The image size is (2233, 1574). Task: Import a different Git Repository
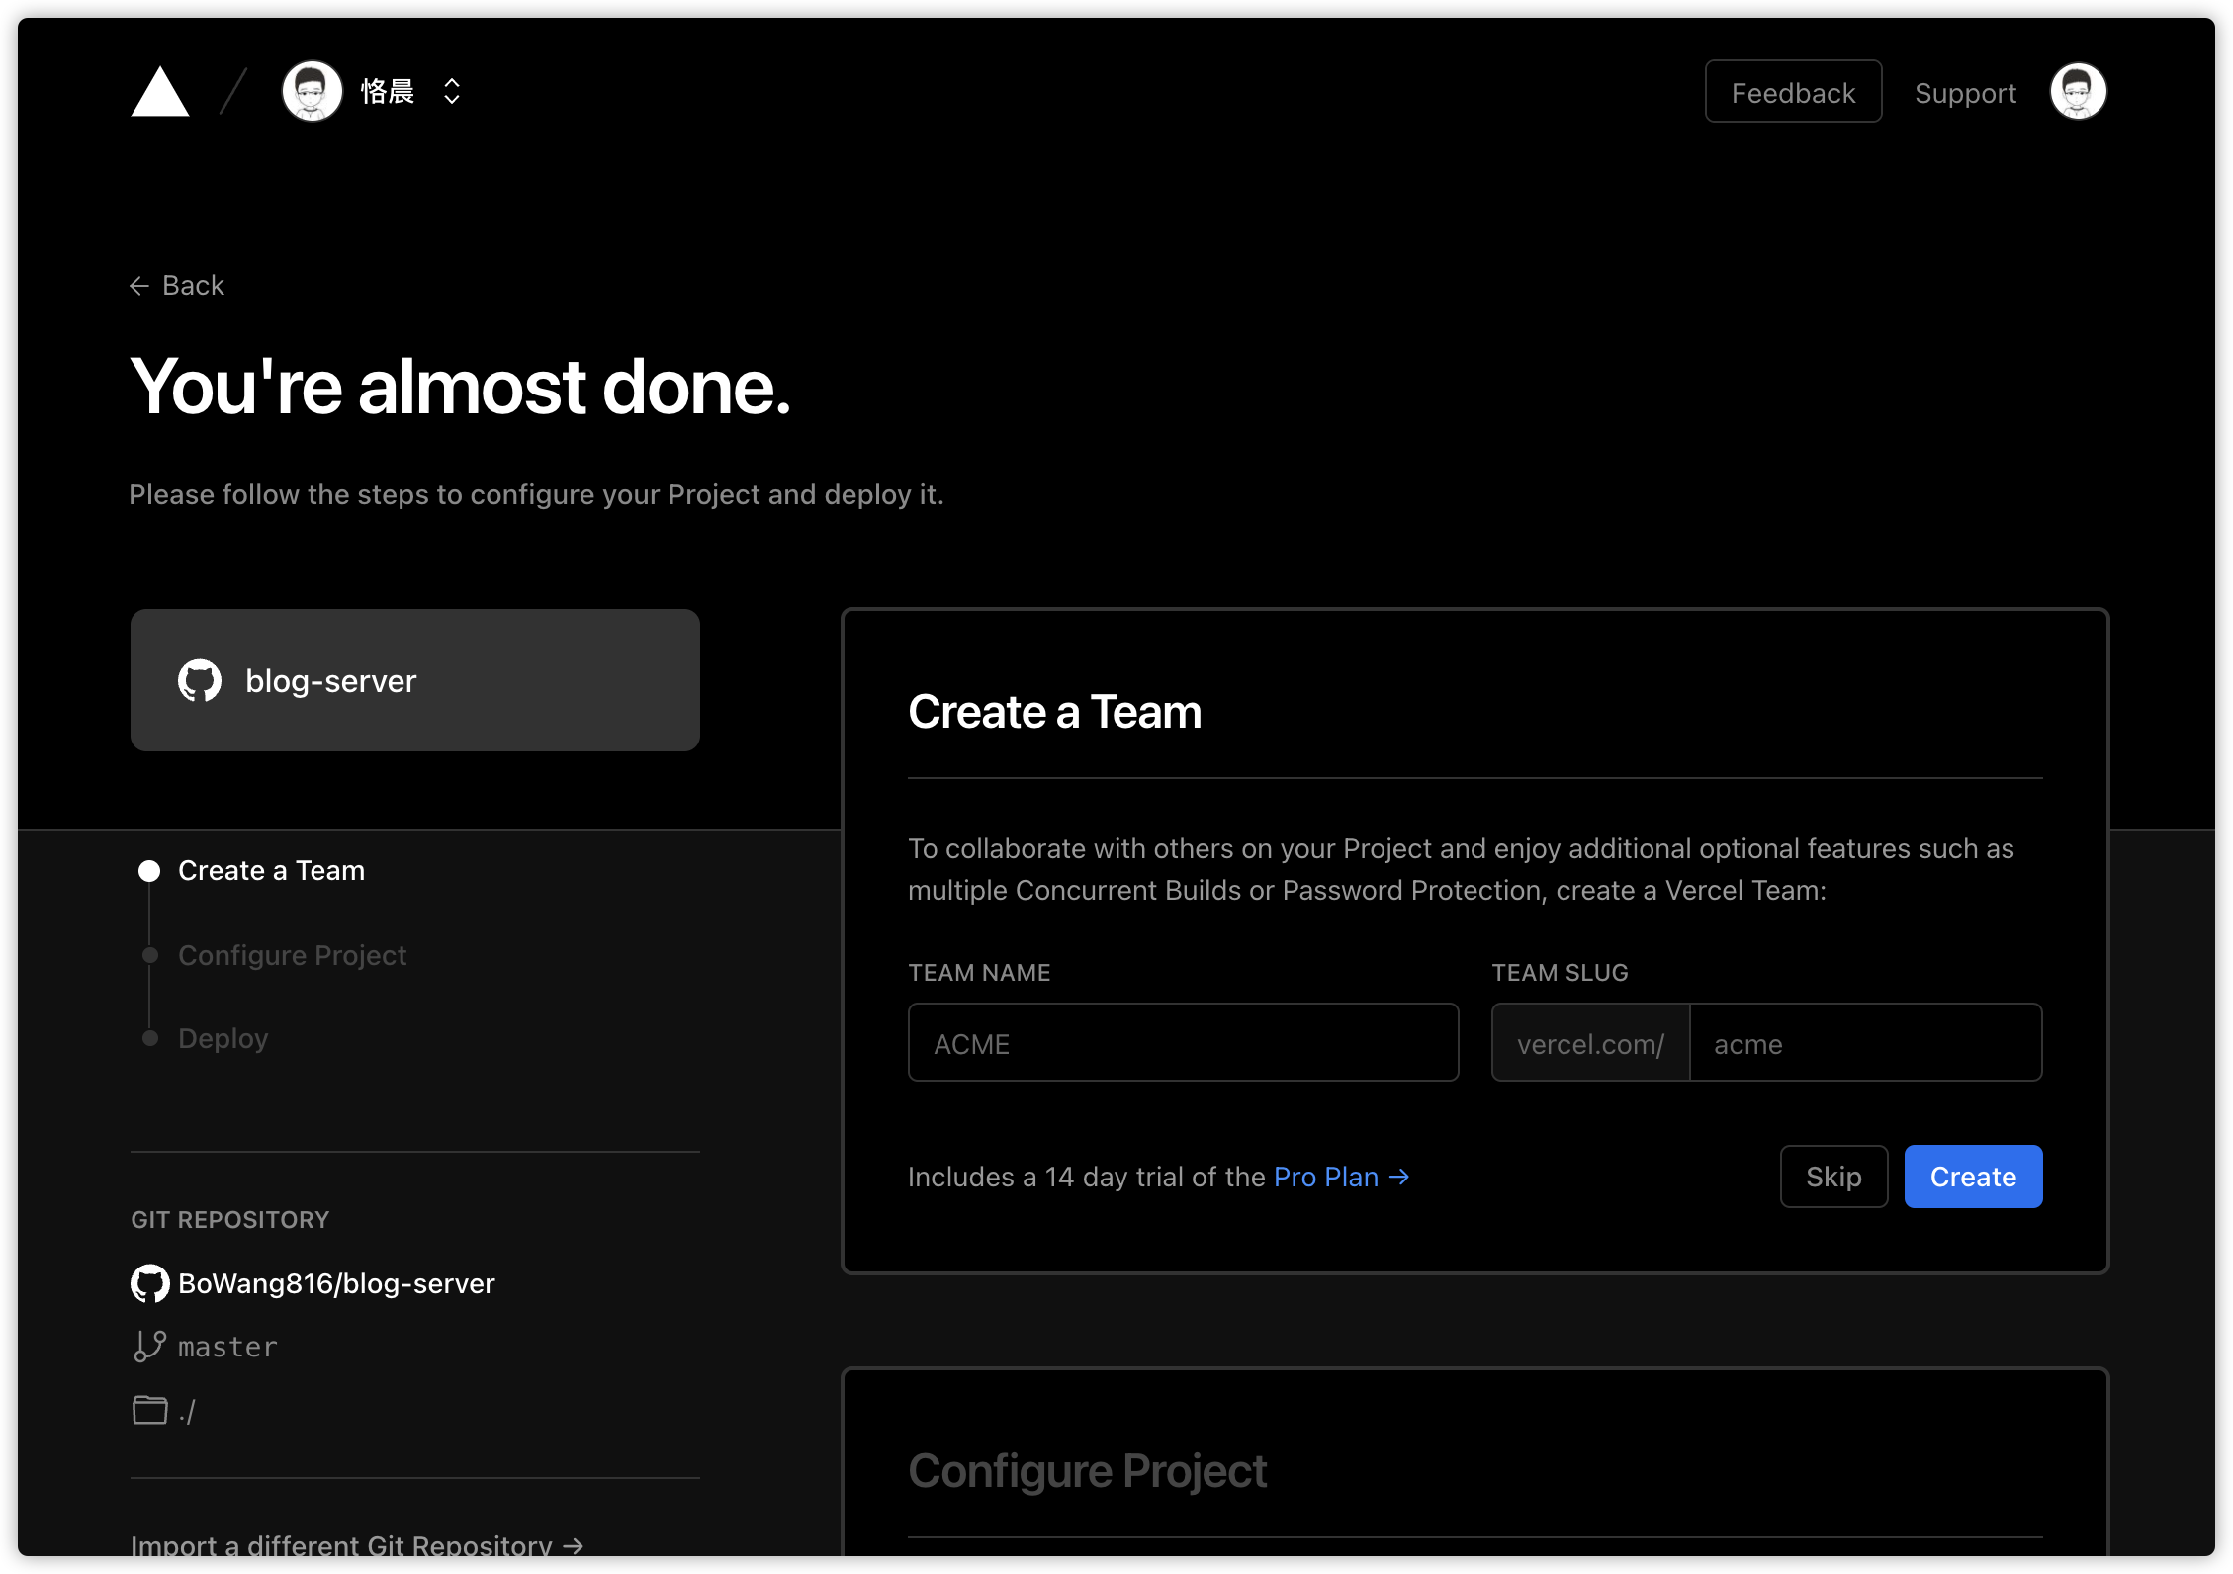point(357,1545)
